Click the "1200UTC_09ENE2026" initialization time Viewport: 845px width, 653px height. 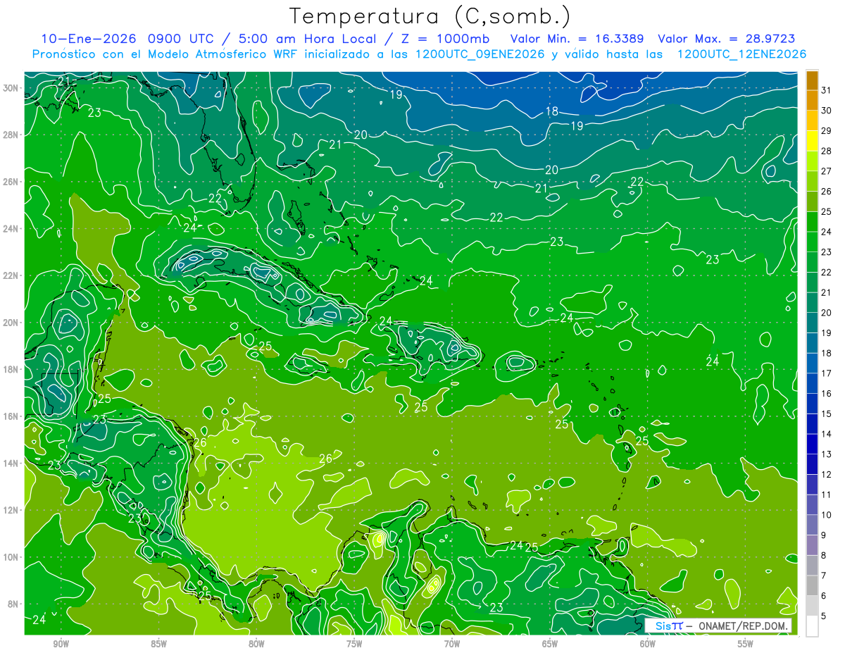(481, 54)
